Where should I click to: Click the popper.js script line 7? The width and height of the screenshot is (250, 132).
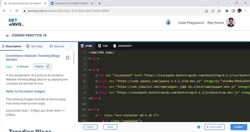pos(173,87)
